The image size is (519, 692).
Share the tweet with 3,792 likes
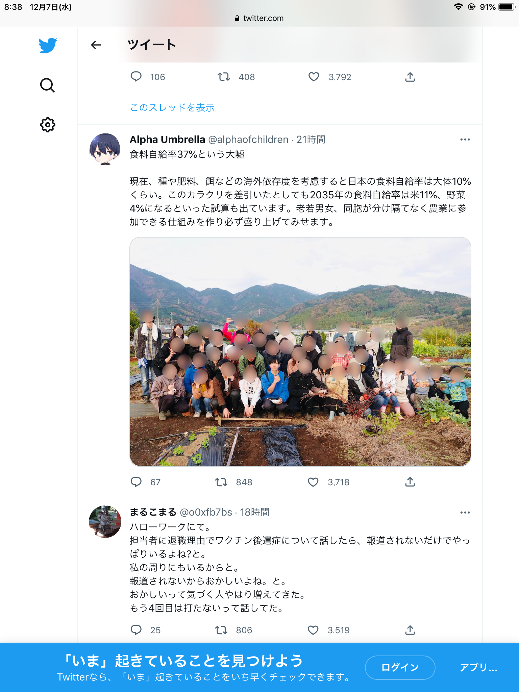410,77
